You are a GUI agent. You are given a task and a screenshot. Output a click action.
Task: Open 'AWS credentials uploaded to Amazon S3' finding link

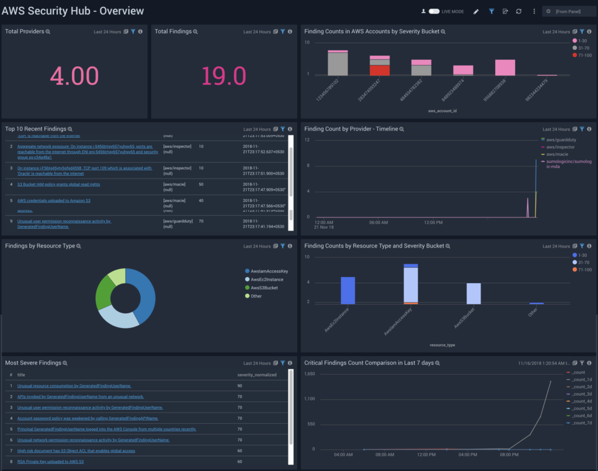(x=54, y=201)
